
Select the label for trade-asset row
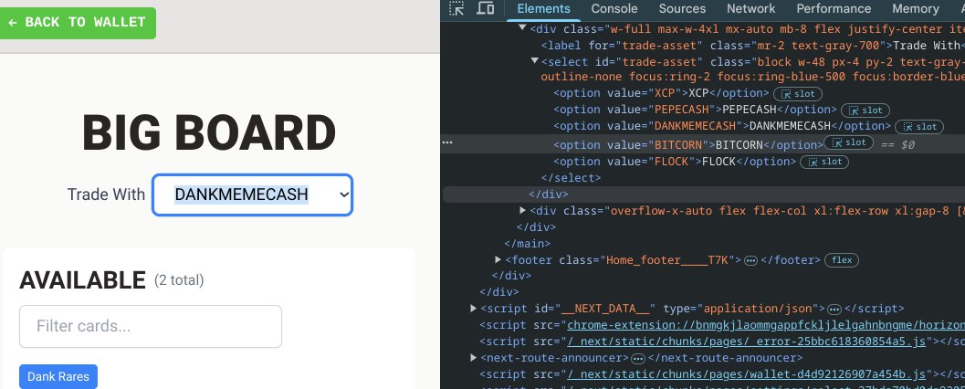pos(752,45)
